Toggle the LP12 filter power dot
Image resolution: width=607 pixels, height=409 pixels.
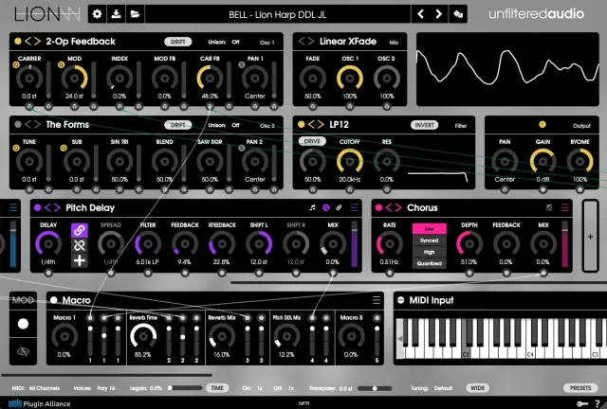(302, 124)
